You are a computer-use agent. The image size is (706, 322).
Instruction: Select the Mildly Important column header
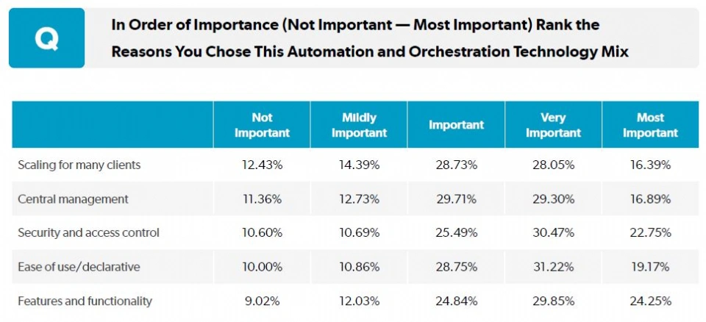pos(359,125)
